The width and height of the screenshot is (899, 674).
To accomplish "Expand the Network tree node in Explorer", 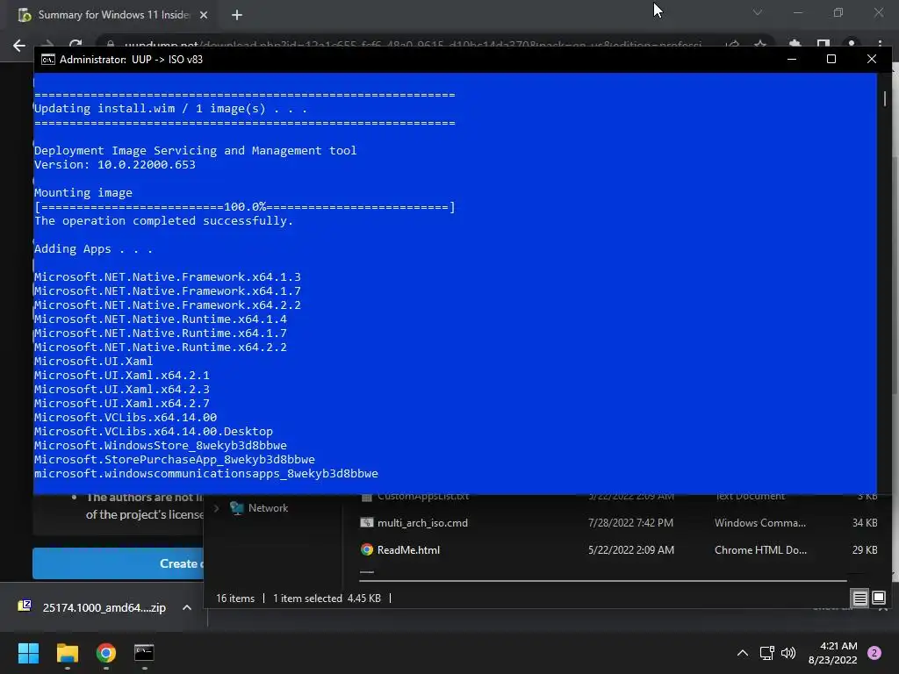I will point(216,508).
